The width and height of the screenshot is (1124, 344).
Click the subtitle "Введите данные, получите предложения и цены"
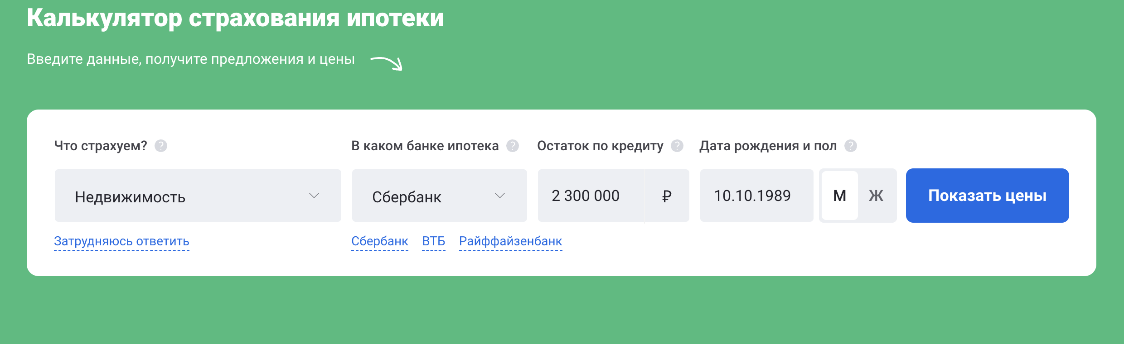pyautogui.click(x=191, y=59)
